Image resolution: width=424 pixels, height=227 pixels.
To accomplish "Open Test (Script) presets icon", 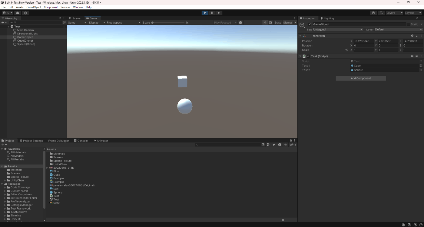I will click(x=417, y=56).
